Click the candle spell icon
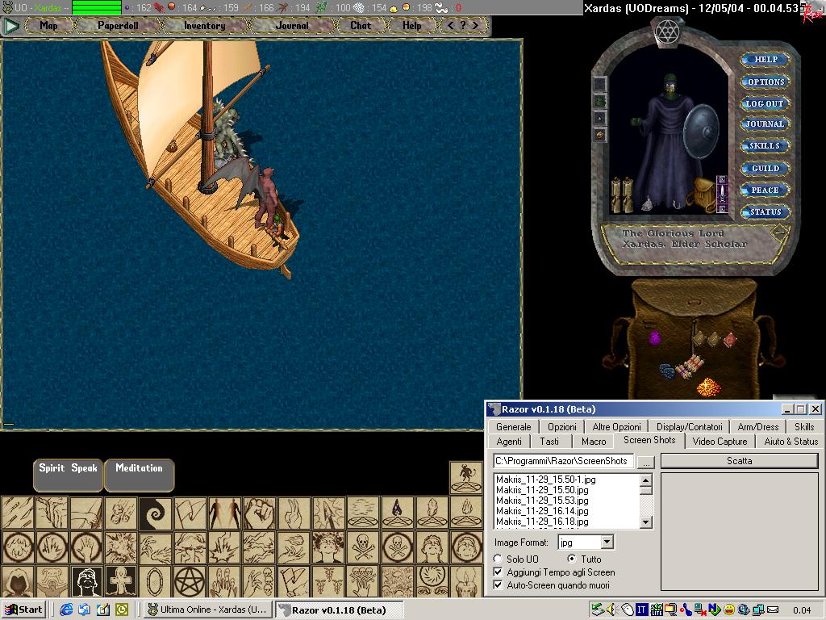This screenshot has height=620, width=826. click(x=465, y=581)
